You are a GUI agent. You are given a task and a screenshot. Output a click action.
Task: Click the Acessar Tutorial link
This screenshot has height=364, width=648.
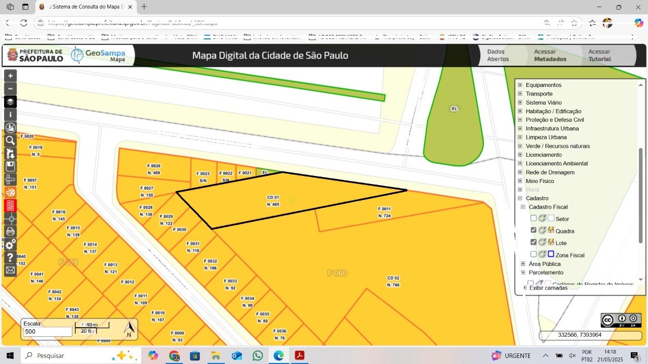click(599, 55)
